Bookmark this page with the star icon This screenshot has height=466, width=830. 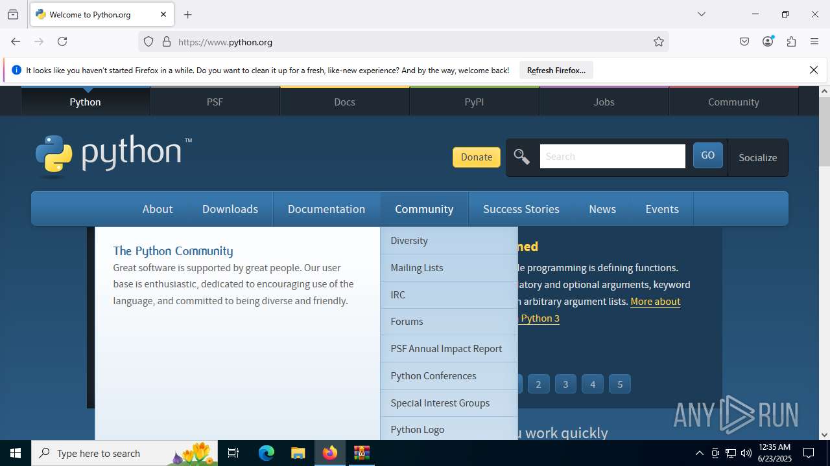[x=659, y=41]
